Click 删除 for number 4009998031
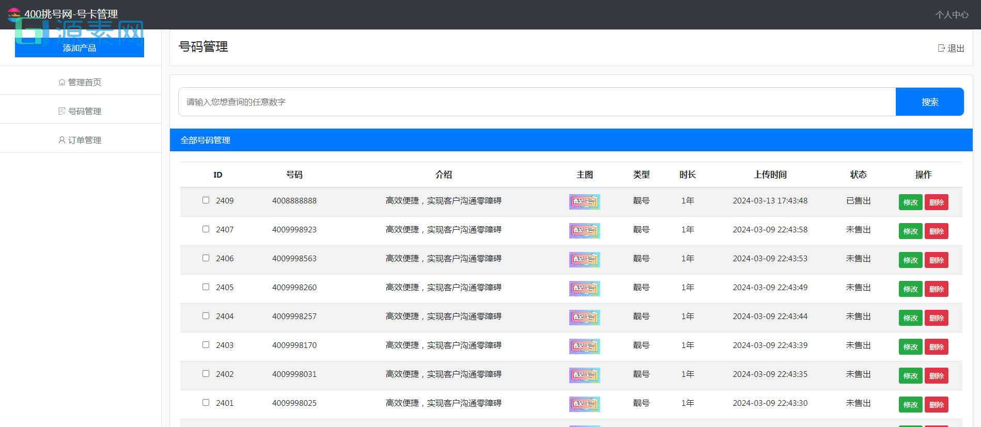The height and width of the screenshot is (427, 981). [937, 375]
